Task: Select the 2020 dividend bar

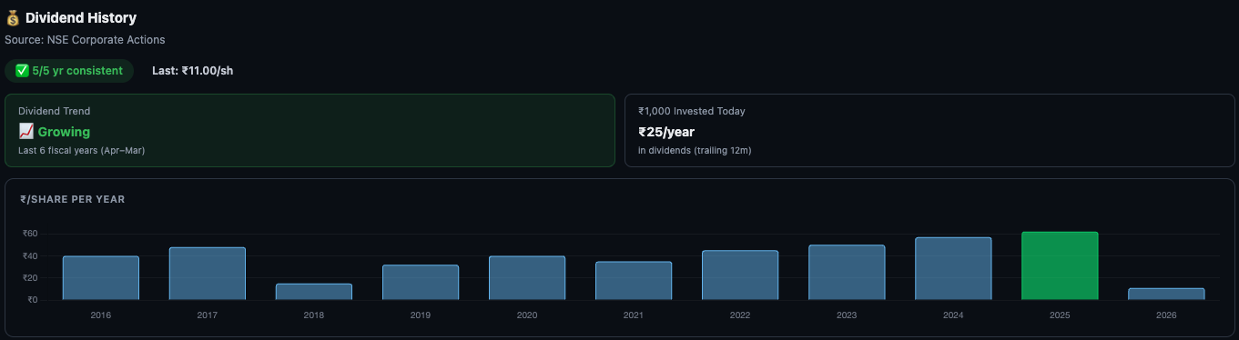Action: (x=527, y=278)
